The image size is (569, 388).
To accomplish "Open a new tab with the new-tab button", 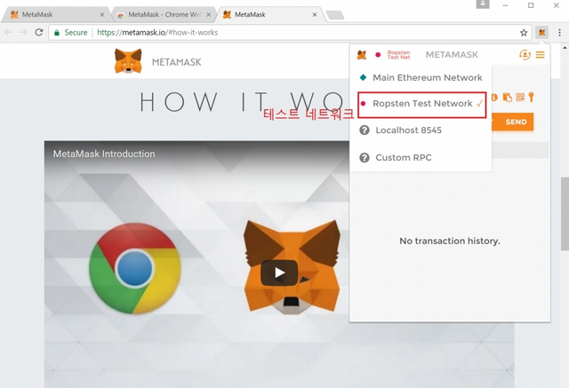I will 335,15.
